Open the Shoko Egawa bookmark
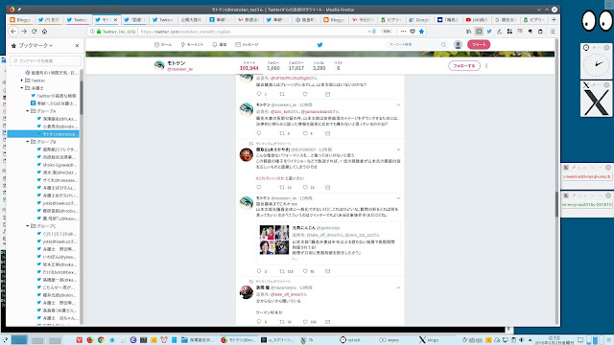This screenshot has height=345, width=614. (x=58, y=165)
